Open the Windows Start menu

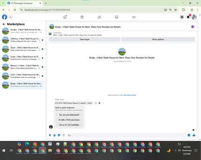[x=4, y=150]
